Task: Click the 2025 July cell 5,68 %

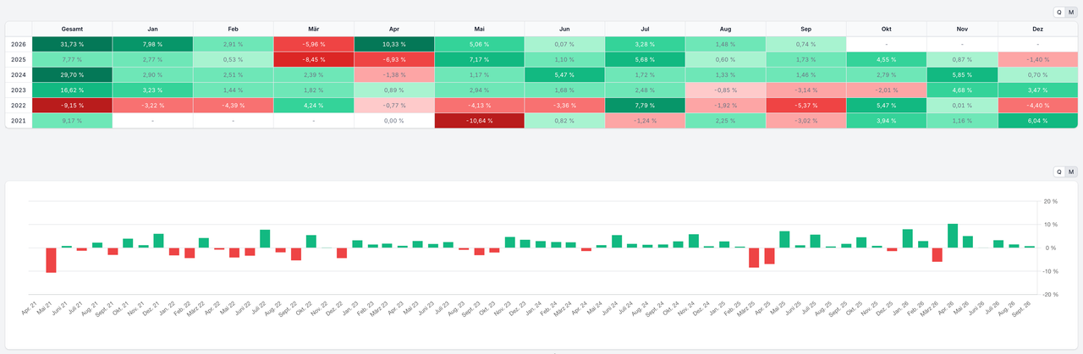Action: coord(645,59)
